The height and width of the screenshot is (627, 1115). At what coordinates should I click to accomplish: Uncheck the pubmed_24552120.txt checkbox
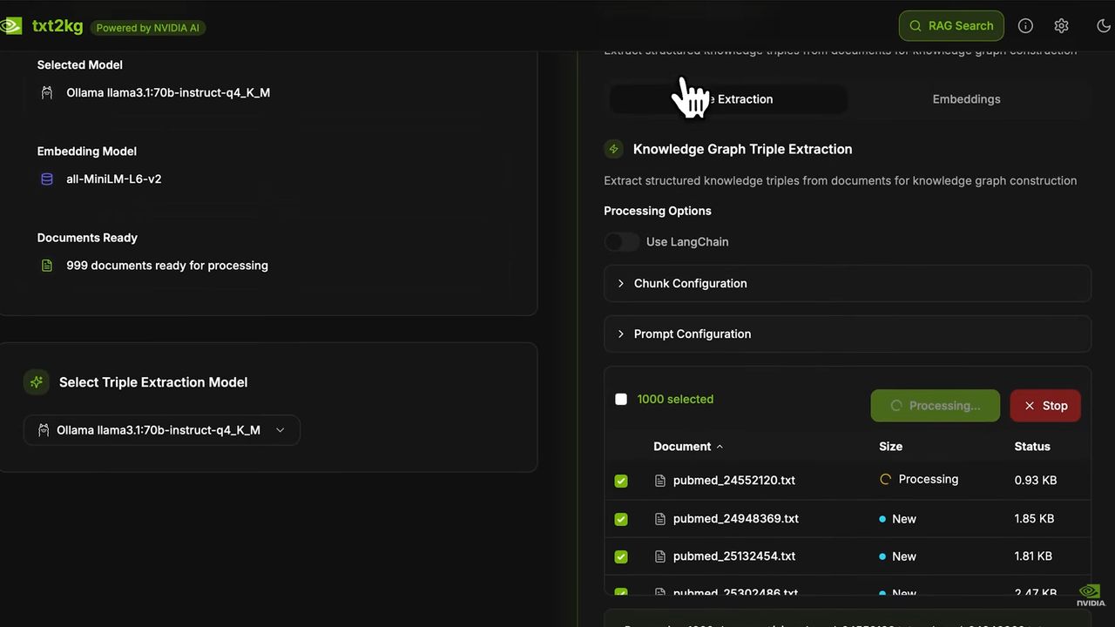(x=621, y=481)
